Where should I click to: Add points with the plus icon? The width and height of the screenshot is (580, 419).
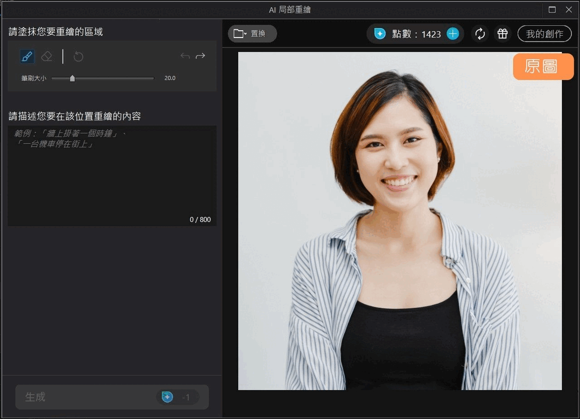(453, 33)
